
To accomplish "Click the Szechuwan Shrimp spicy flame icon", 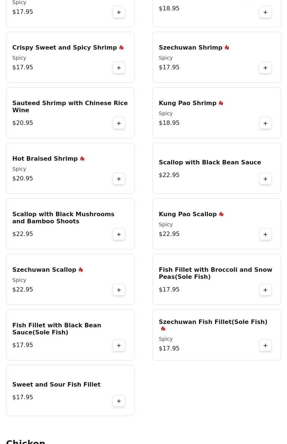I will pos(227,47).
